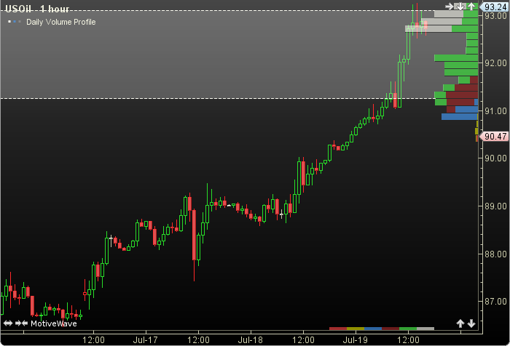Click the inward-pointing arrows icon near MotiveWave
Screen dimensions: 510x346
click(x=21, y=323)
